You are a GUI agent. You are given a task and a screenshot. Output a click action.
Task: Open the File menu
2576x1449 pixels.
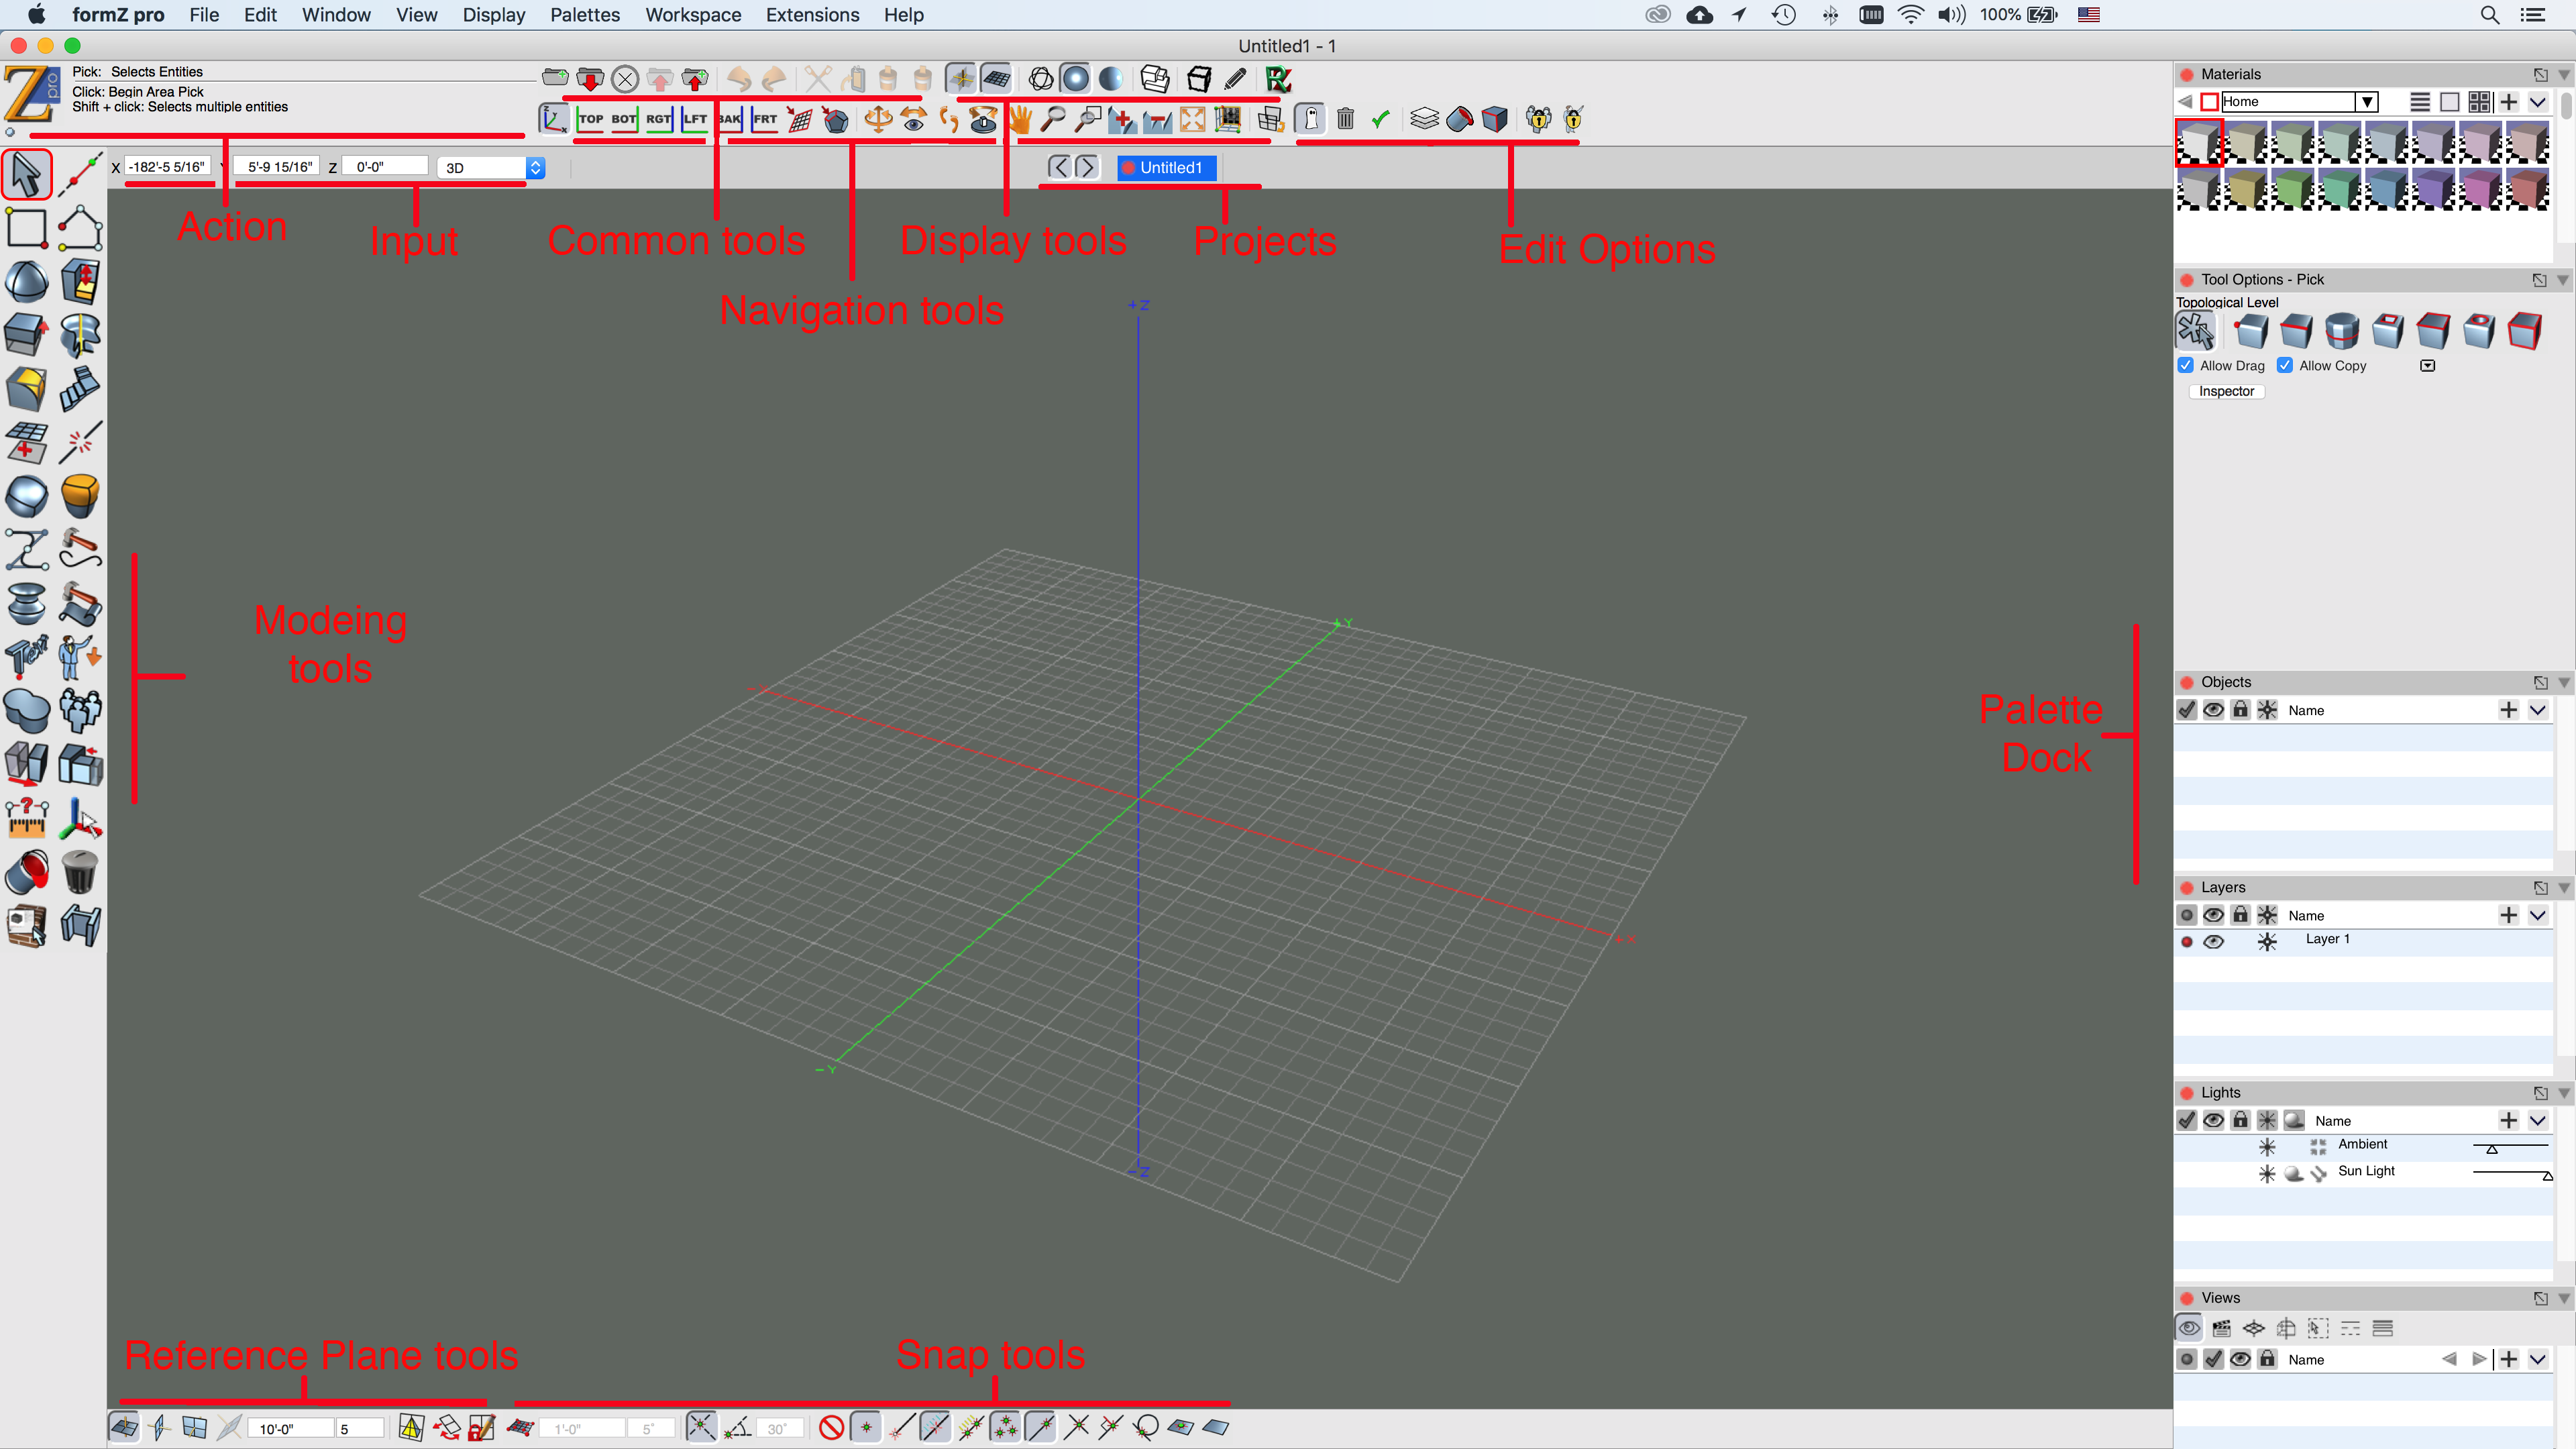[204, 15]
